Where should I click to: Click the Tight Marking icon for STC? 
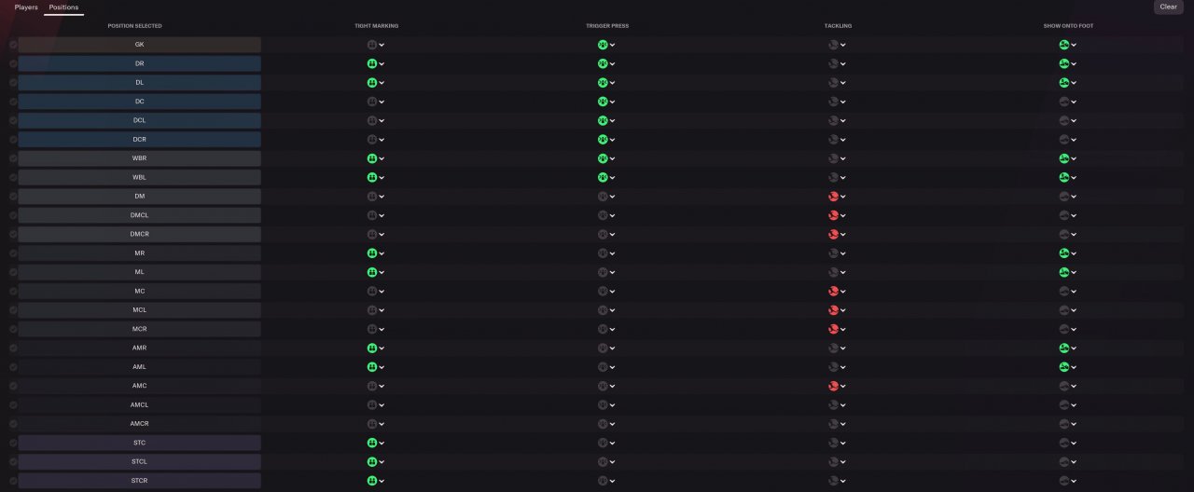(x=371, y=443)
